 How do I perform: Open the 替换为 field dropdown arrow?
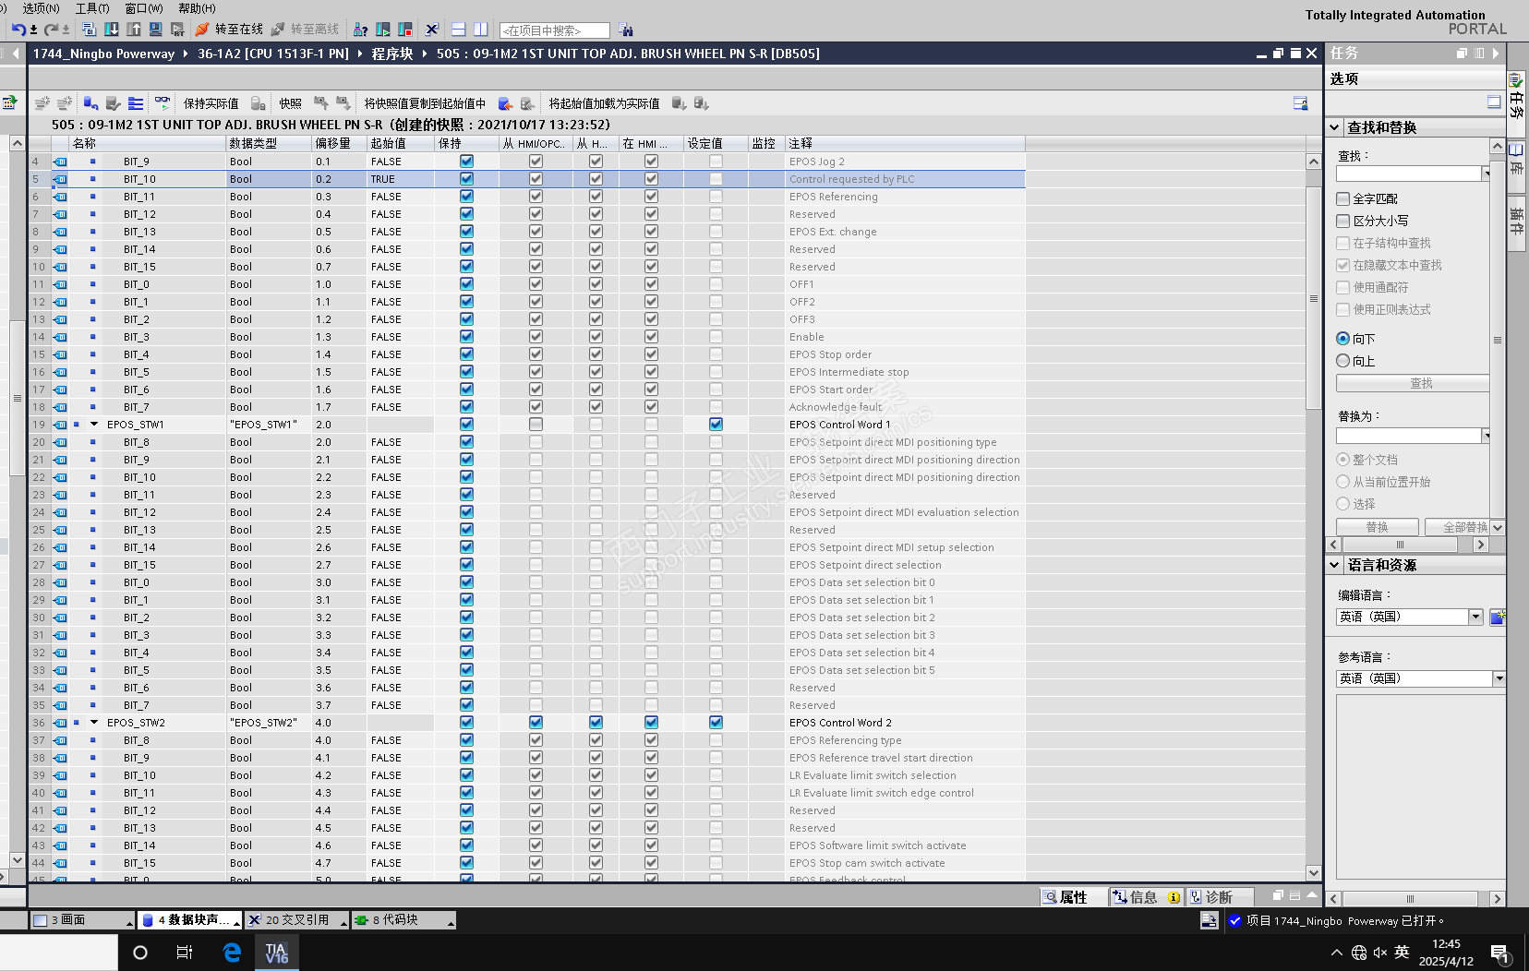[1486, 436]
